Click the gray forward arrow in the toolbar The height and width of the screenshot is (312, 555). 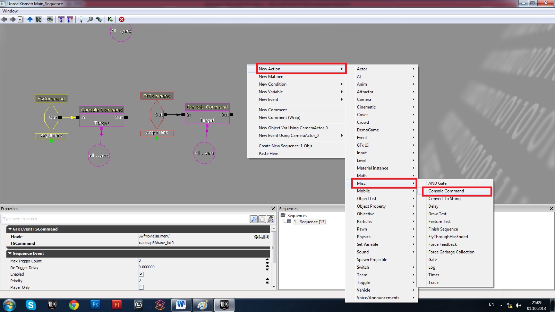[x=13, y=19]
